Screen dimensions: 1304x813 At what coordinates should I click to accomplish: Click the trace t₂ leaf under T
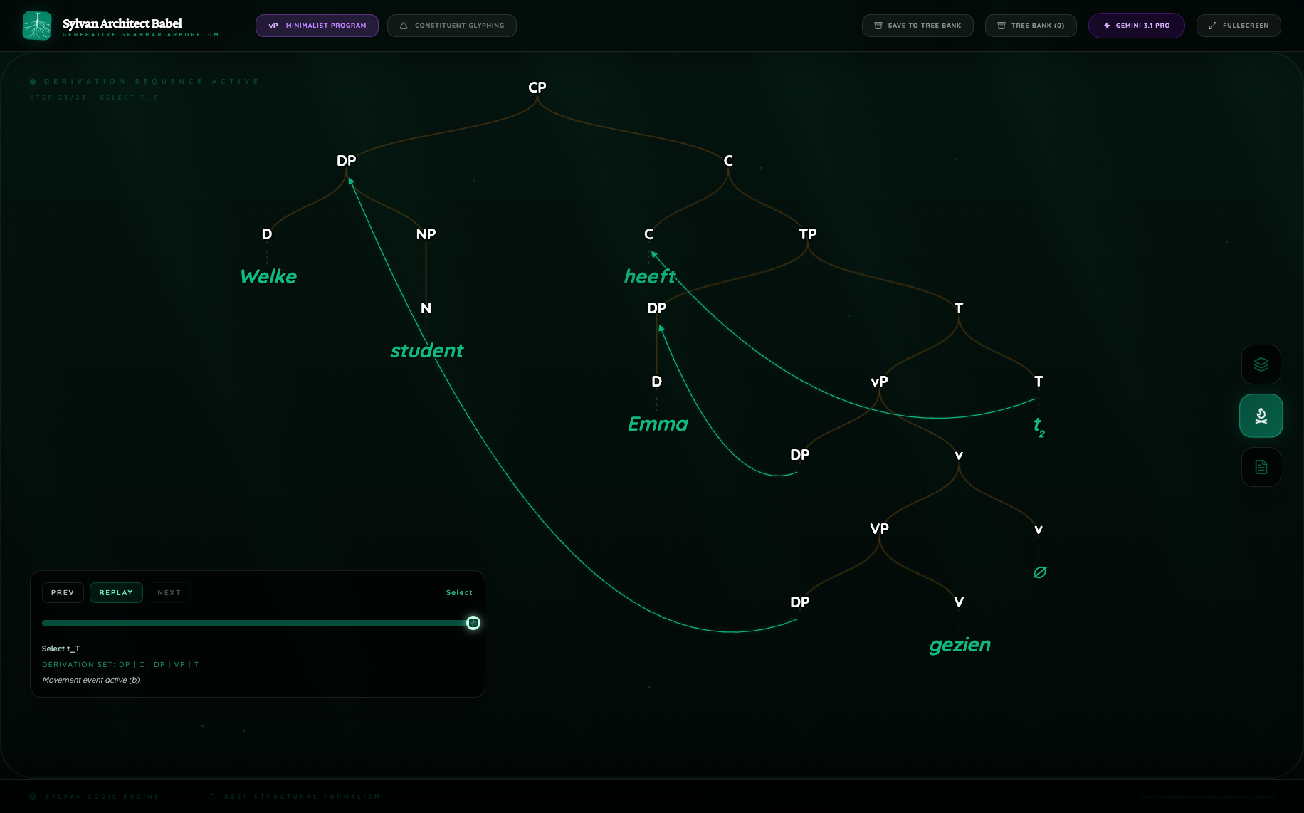click(x=1039, y=426)
